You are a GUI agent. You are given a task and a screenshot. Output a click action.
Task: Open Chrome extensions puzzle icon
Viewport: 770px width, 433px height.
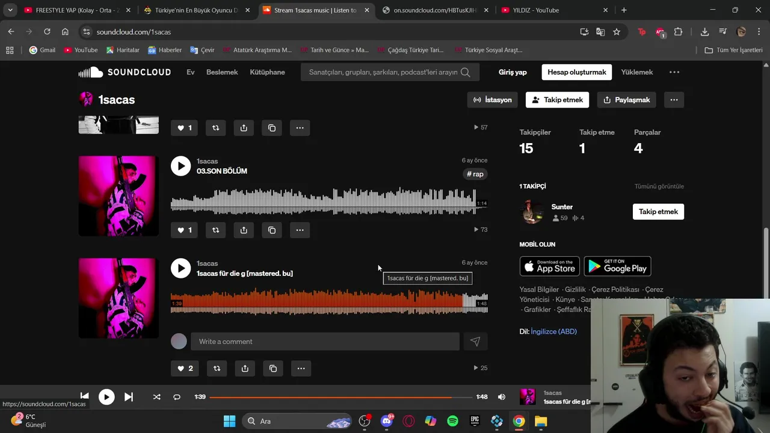[679, 32]
